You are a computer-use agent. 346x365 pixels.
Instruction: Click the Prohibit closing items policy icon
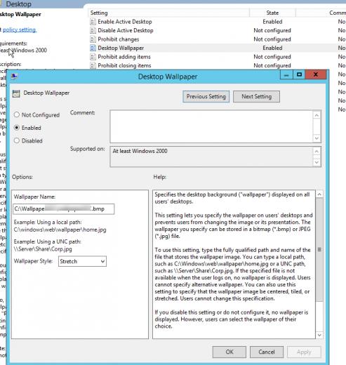click(93, 65)
